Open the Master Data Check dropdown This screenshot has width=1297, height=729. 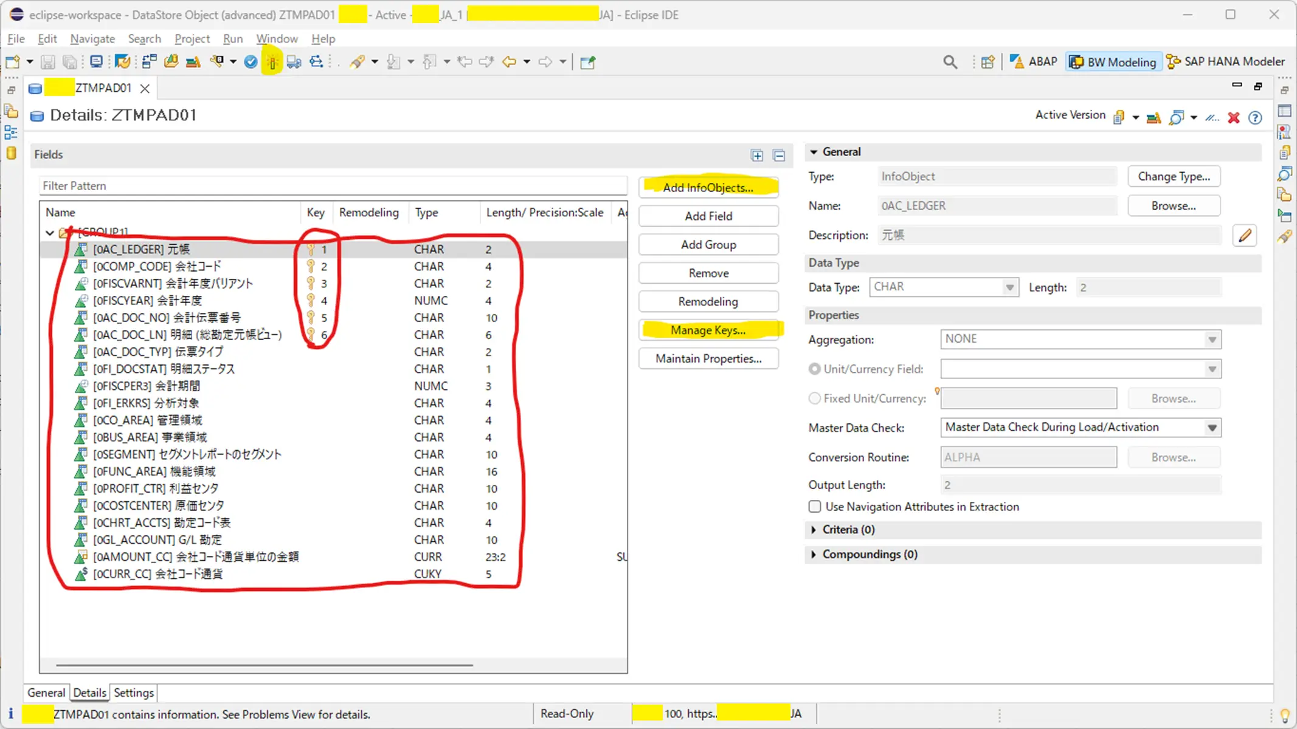(x=1212, y=428)
